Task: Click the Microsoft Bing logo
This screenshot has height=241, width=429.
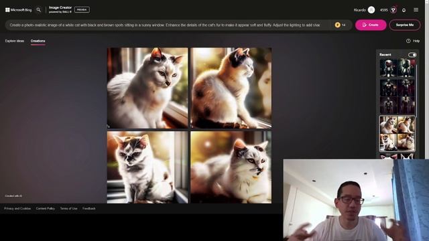Action: pos(18,10)
